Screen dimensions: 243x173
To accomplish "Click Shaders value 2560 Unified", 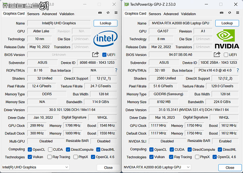I will 166,78.
